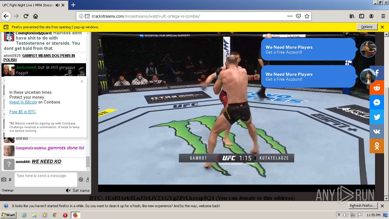This screenshot has height=219, width=389.
Task: Click the WE NEED KO chat message
Action: tap(46, 162)
